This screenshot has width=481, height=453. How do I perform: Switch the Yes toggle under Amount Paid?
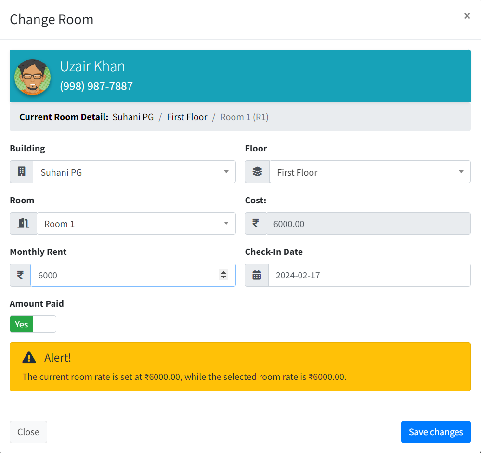click(33, 324)
